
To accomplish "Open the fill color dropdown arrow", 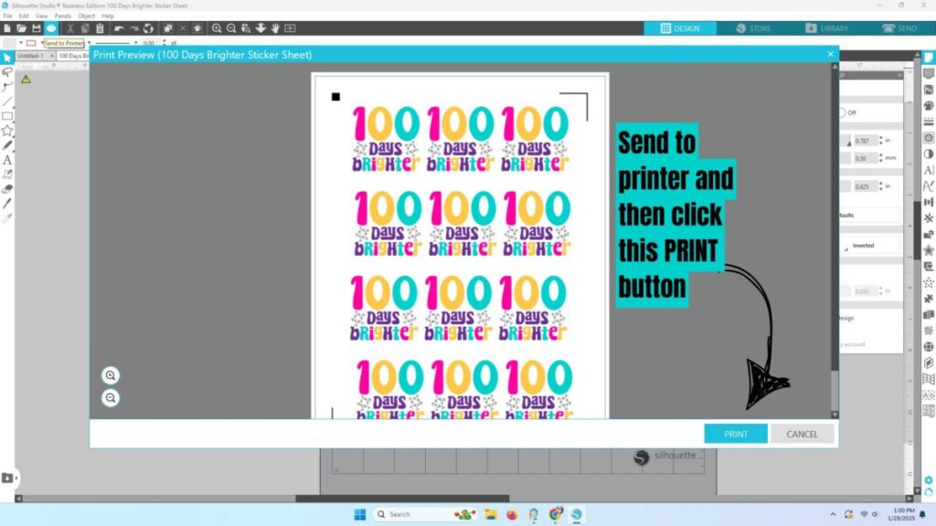I will [21, 43].
